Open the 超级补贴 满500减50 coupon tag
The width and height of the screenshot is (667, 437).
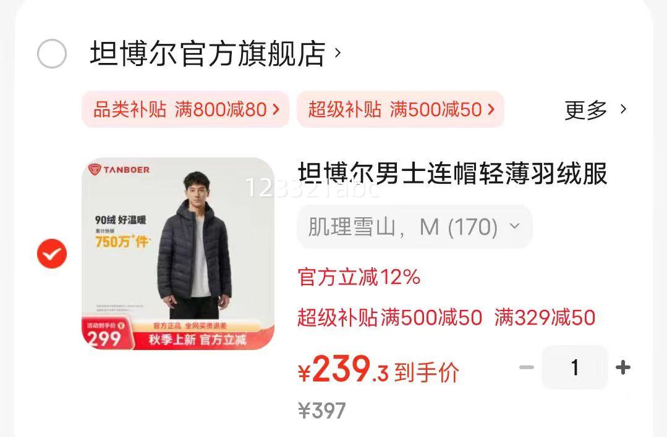401,109
